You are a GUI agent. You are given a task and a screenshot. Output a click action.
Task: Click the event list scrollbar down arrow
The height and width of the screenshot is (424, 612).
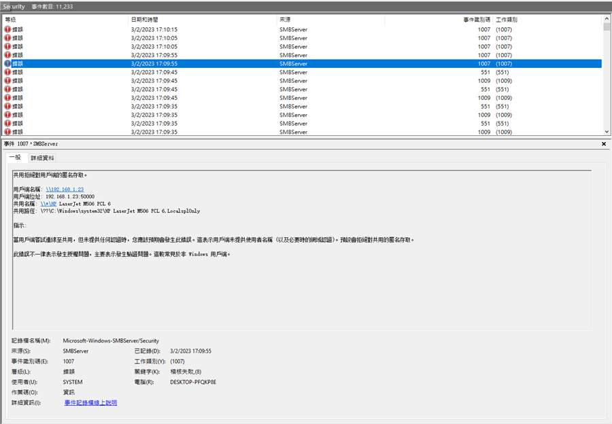point(607,132)
